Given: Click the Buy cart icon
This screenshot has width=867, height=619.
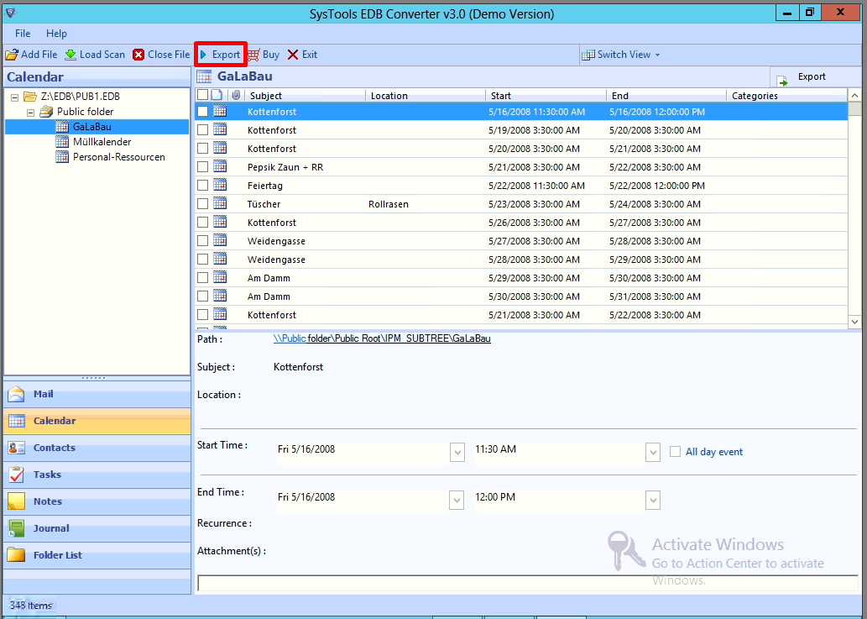Looking at the screenshot, I should 253,55.
